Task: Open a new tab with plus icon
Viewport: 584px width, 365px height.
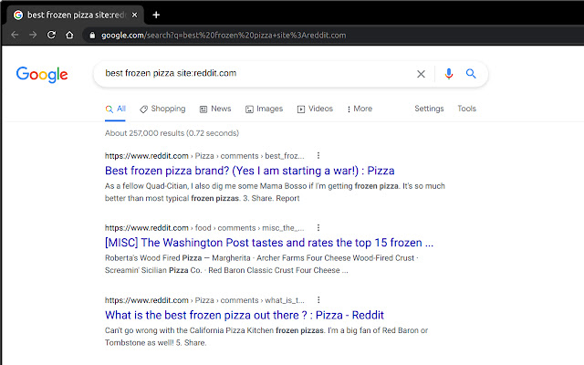Action: [156, 15]
